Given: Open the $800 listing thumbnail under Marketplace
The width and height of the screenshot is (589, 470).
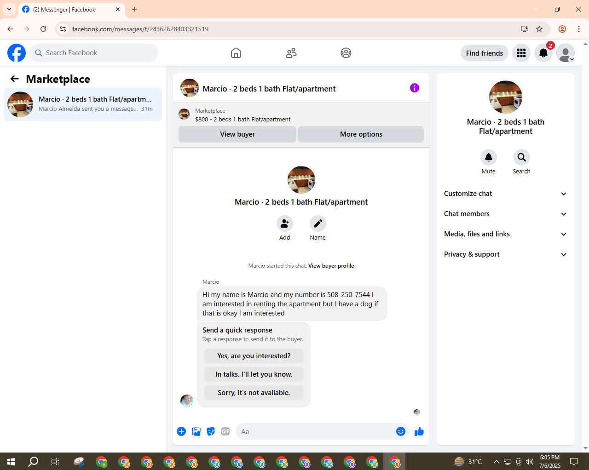Looking at the screenshot, I should [184, 114].
